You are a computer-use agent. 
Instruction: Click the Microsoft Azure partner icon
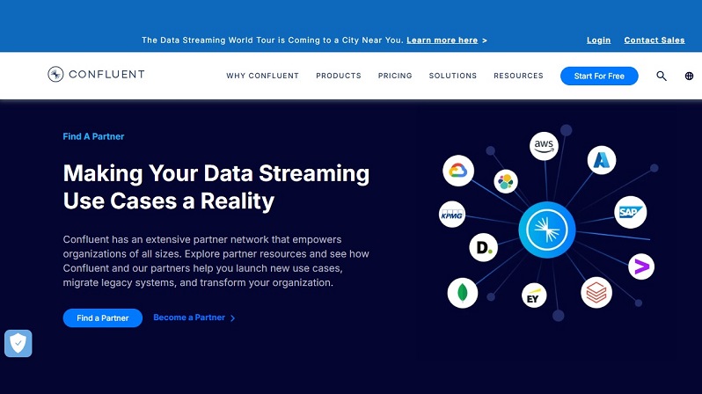tap(603, 159)
